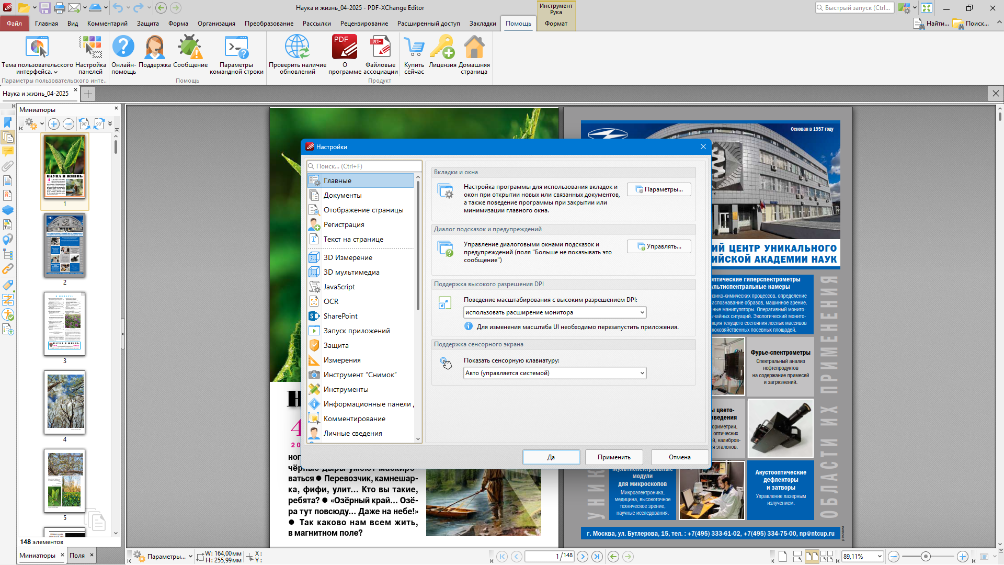Click the Применить button

tap(614, 457)
